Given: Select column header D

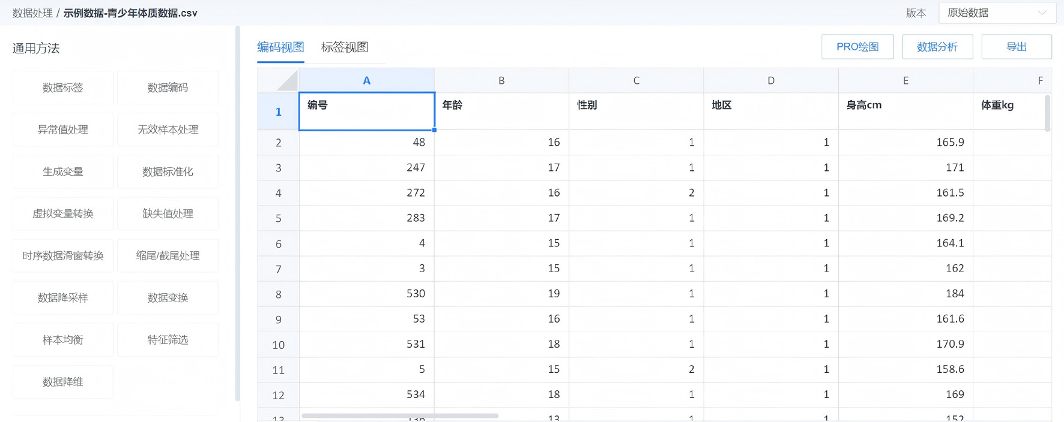Looking at the screenshot, I should pos(771,80).
